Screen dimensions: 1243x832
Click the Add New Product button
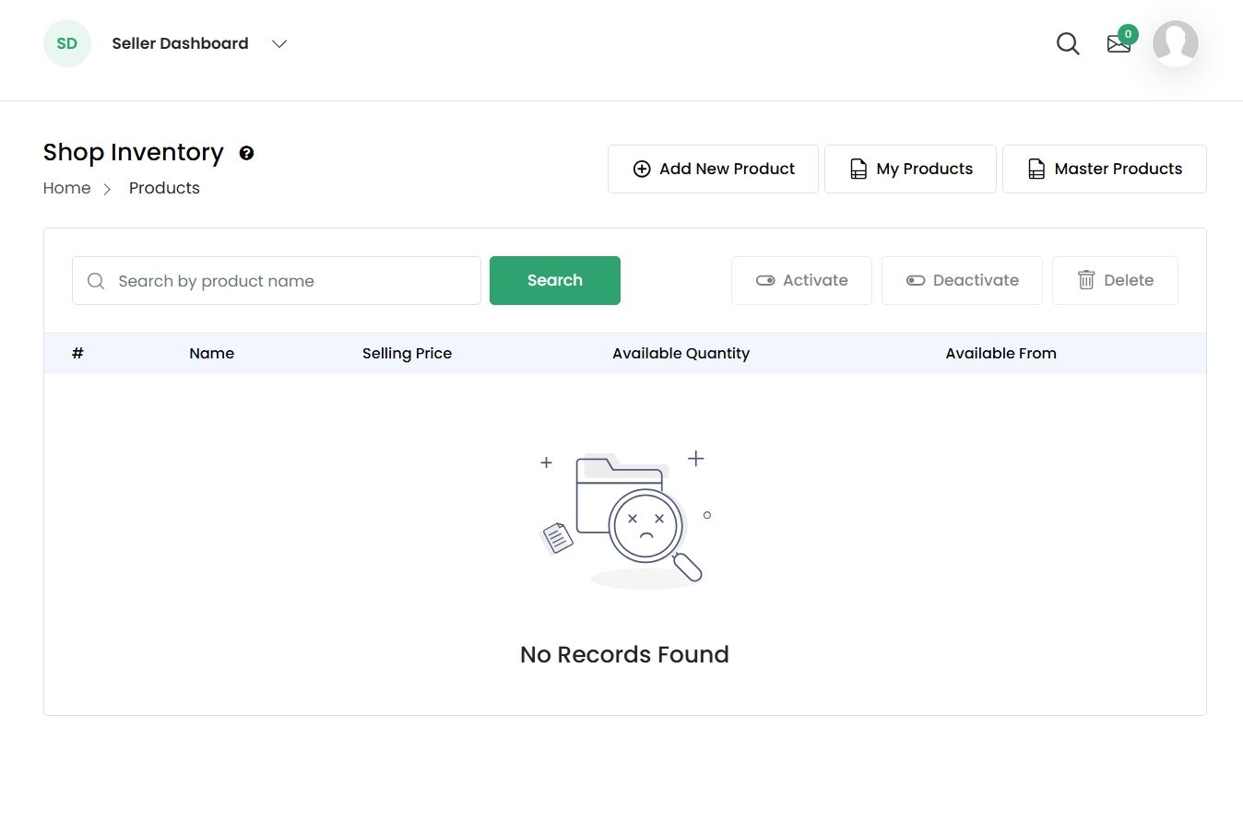713,169
